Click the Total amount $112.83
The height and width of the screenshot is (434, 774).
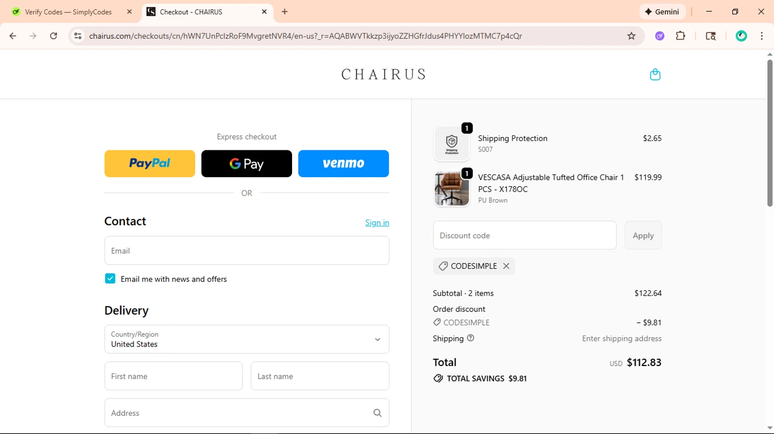click(644, 362)
